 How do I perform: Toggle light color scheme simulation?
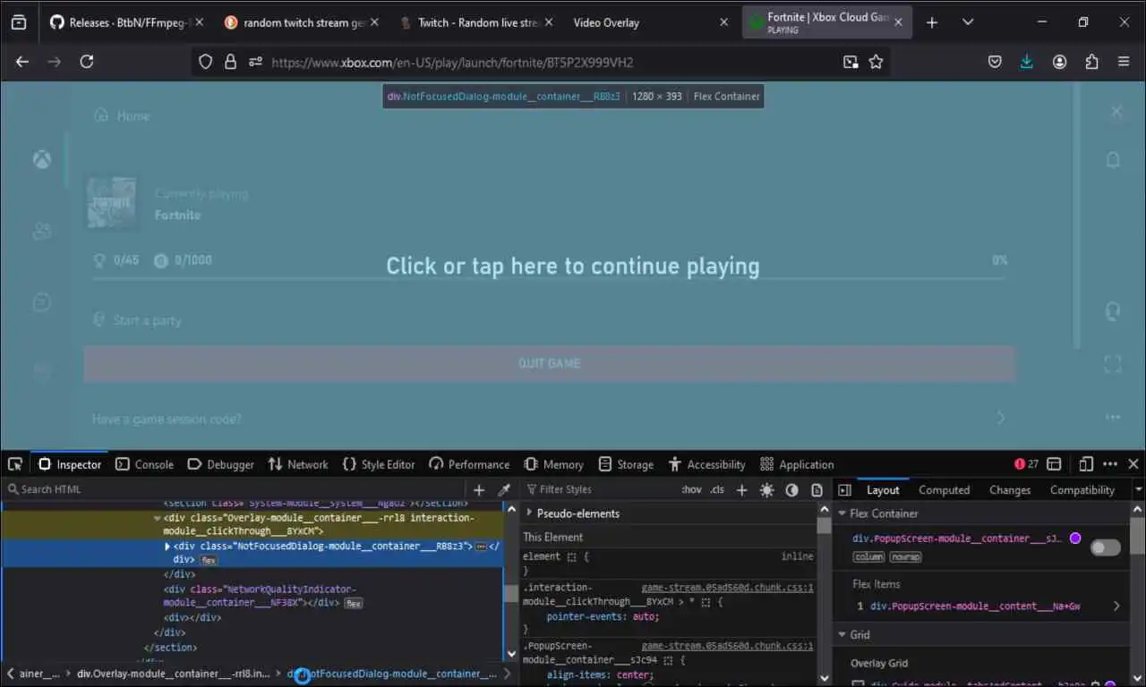767,489
